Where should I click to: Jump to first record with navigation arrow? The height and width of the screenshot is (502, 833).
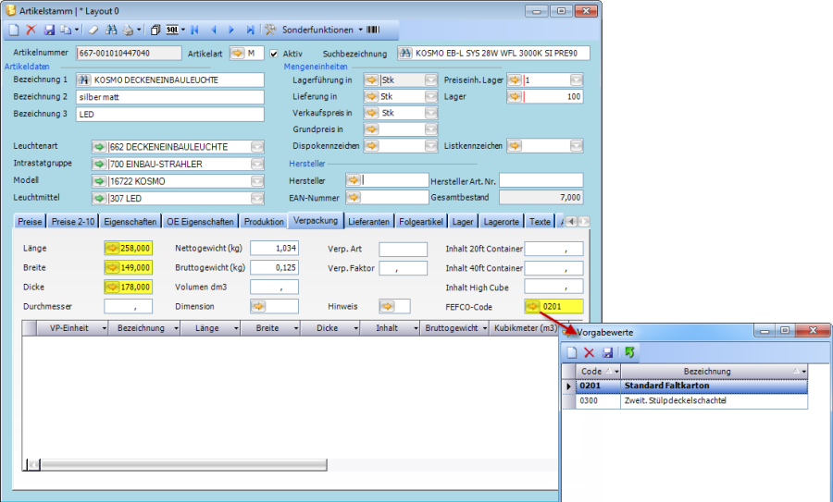click(x=196, y=31)
